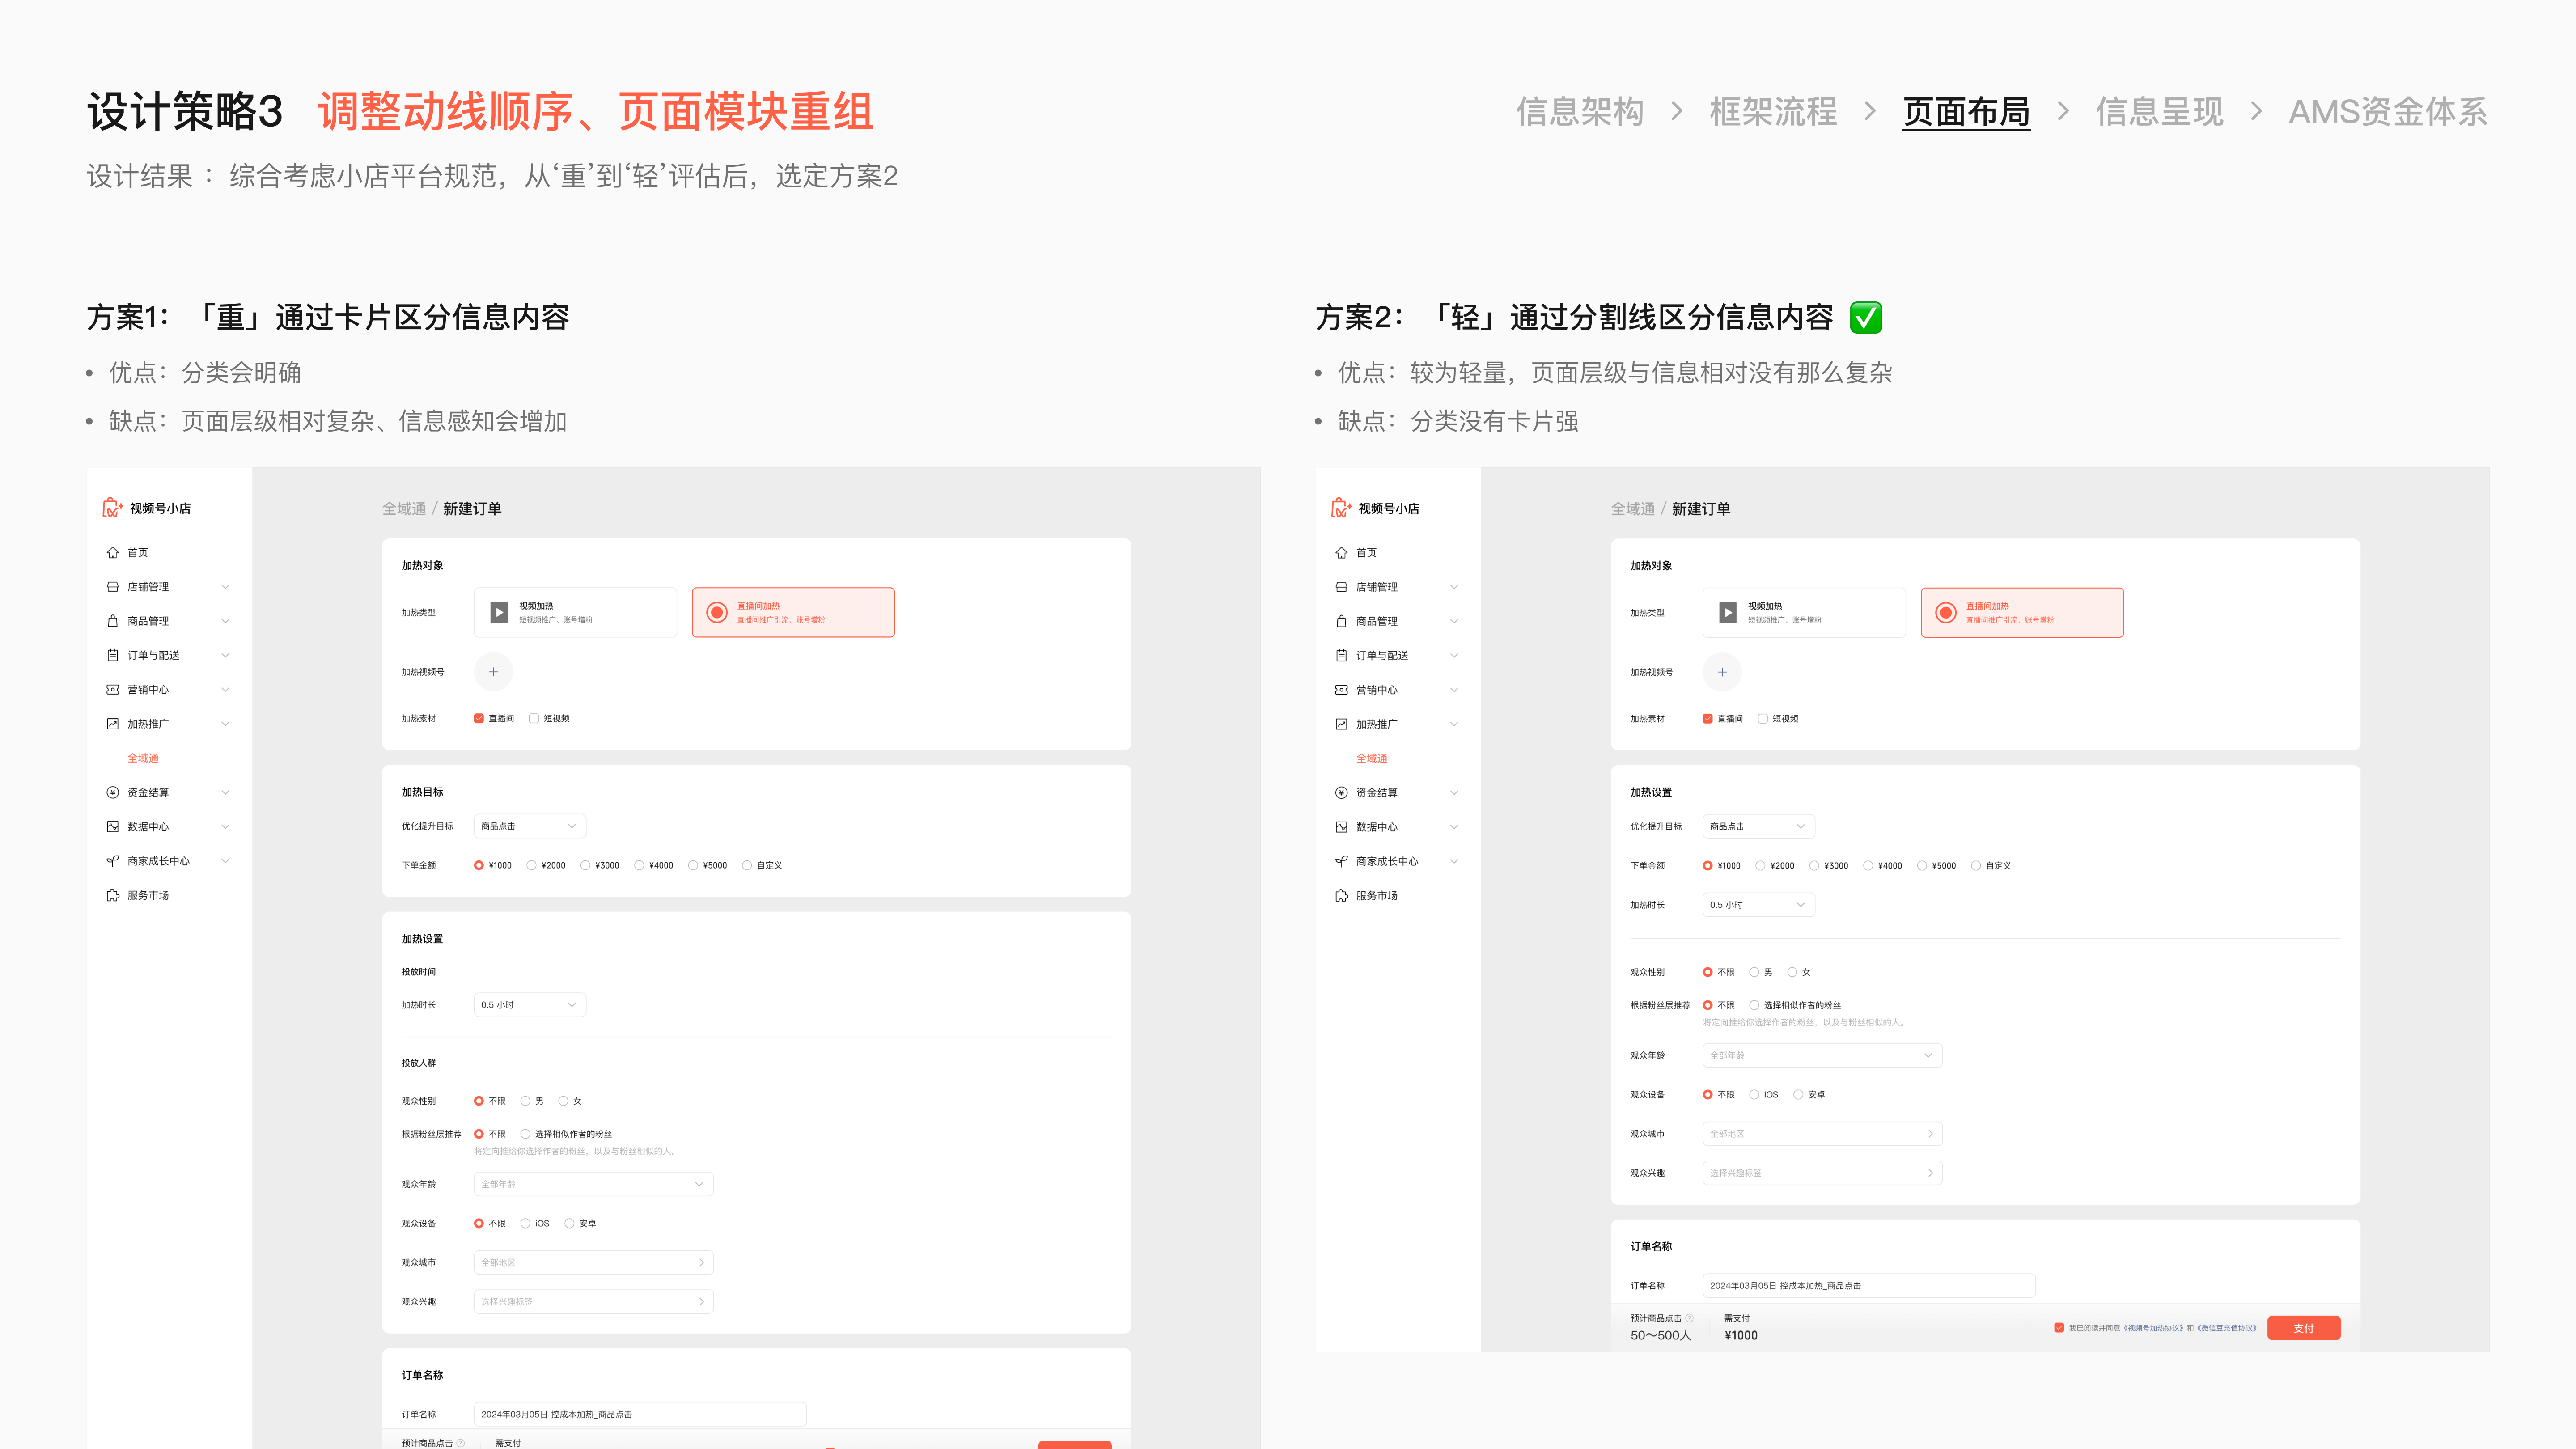Open 全部年龄 dropdown in left mockup
The width and height of the screenshot is (2576, 1449).
click(593, 1184)
